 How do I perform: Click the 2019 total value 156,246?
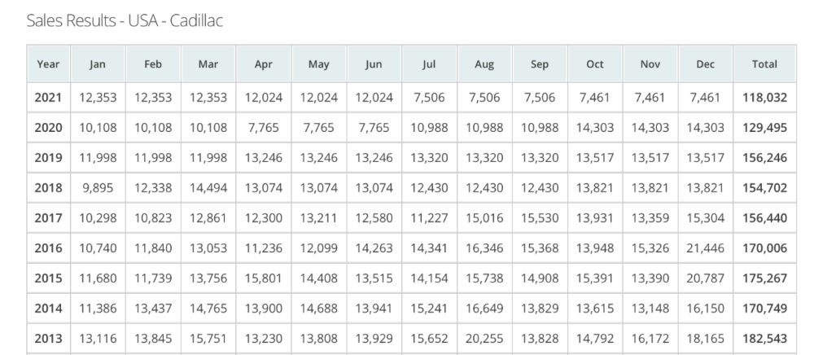coord(764,158)
